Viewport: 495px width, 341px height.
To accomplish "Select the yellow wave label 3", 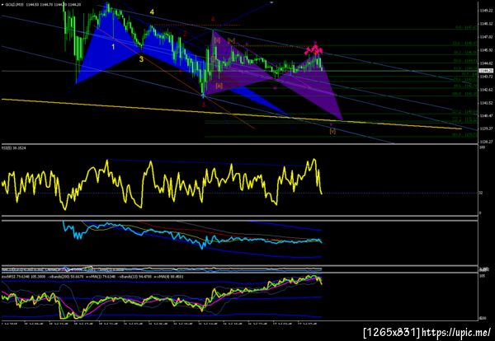I will tap(141, 59).
